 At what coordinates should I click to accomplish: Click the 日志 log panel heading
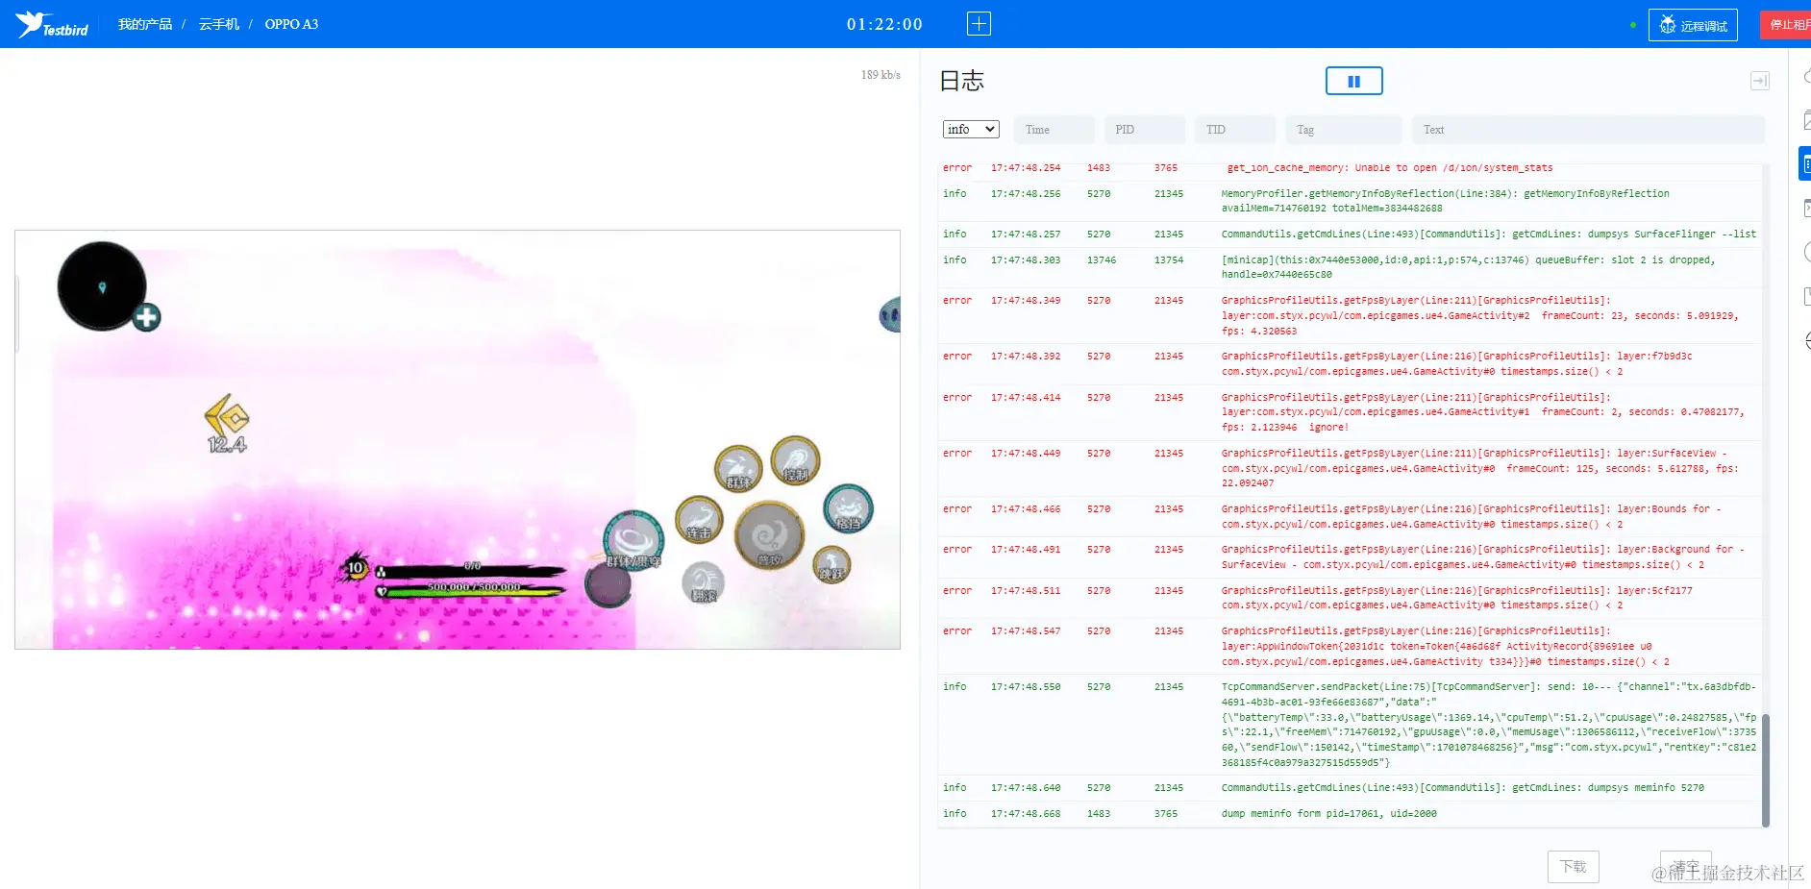(962, 81)
